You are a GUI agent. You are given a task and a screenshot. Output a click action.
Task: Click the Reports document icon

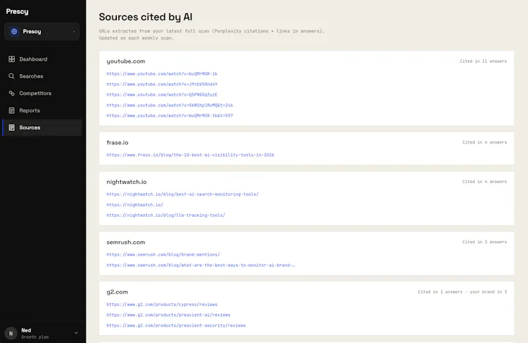[x=12, y=110]
